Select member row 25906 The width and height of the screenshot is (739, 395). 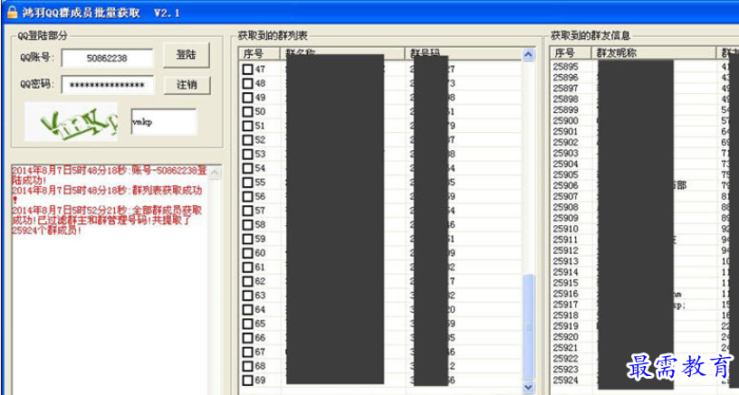[645, 185]
